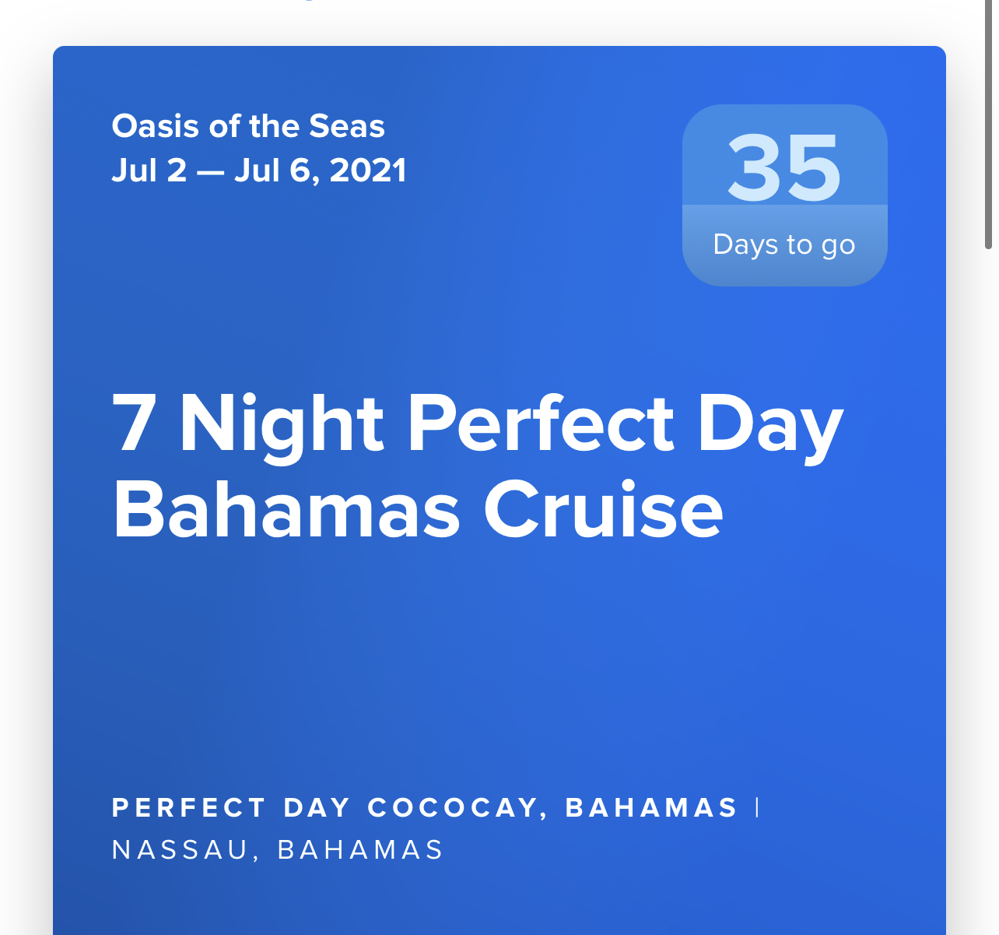The height and width of the screenshot is (935, 999).
Task: Click the vertical separator after CocoCay, Bahamas
Action: pos(757,807)
